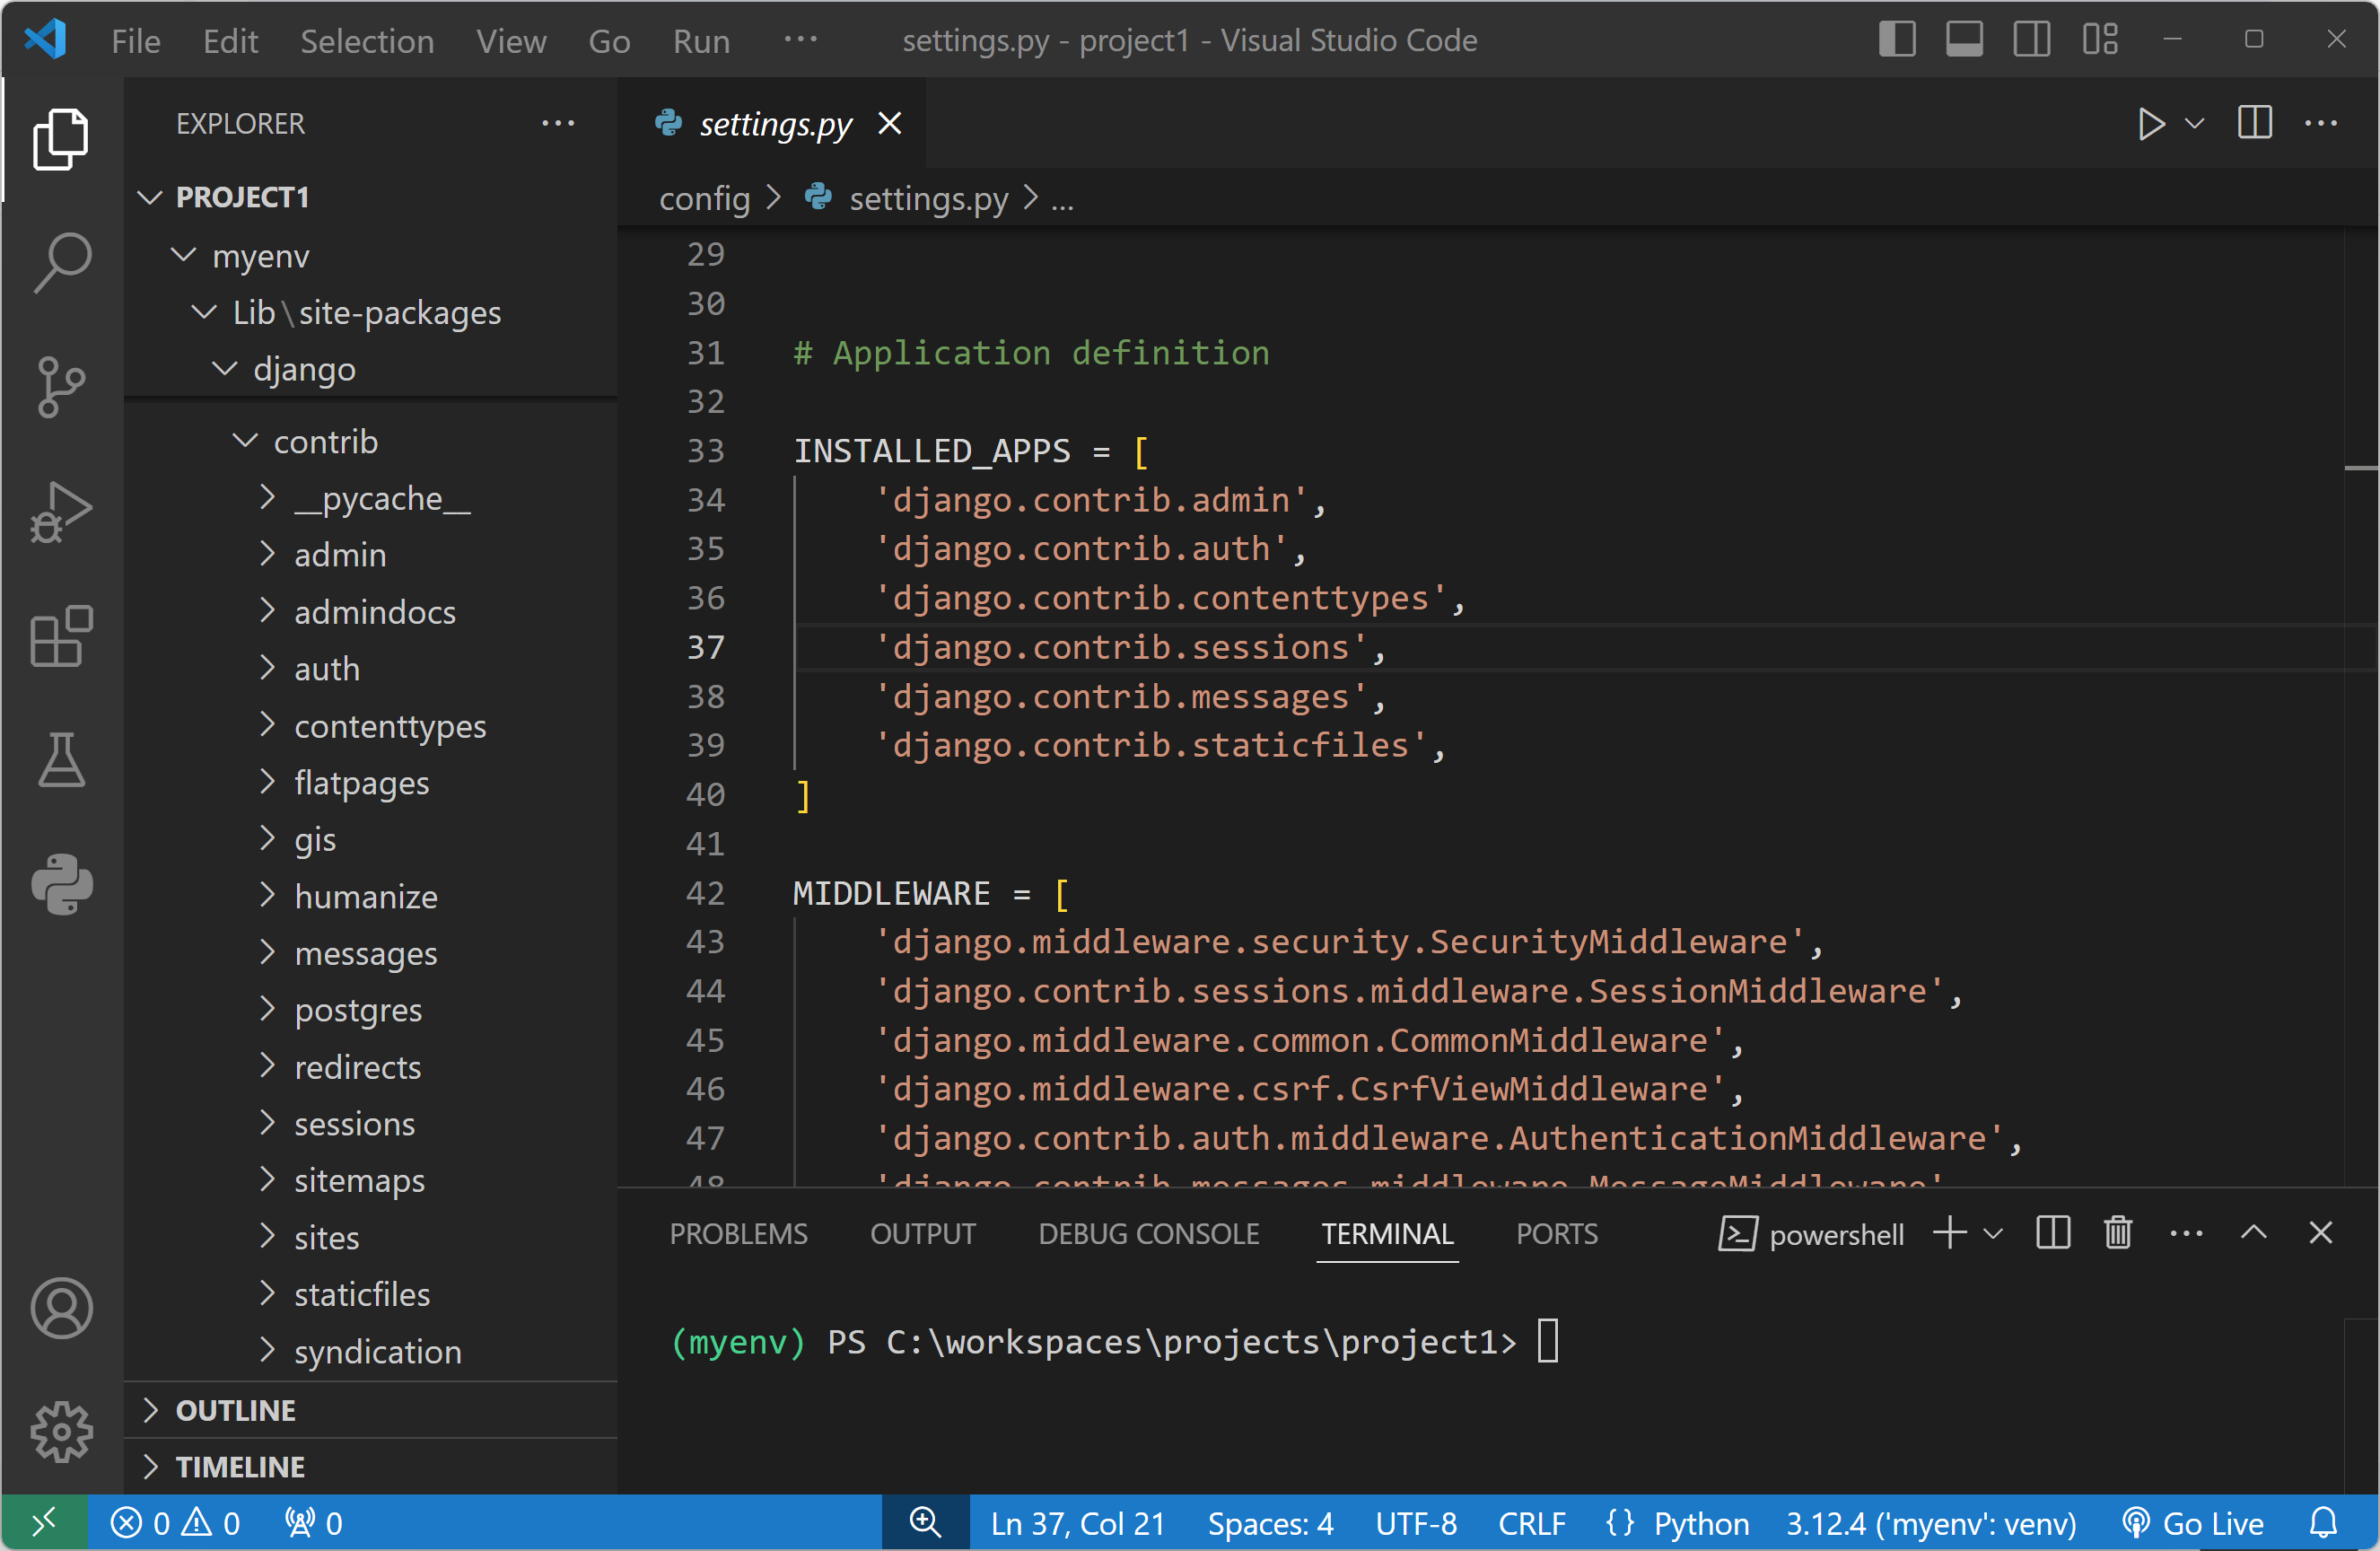Viewport: 2380px width, 1551px height.
Task: Expand the sessions folder in contrib
Action: (354, 1124)
